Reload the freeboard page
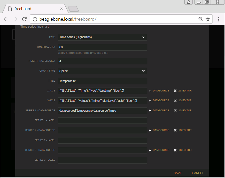This screenshot has width=225, height=178. tap(24, 19)
